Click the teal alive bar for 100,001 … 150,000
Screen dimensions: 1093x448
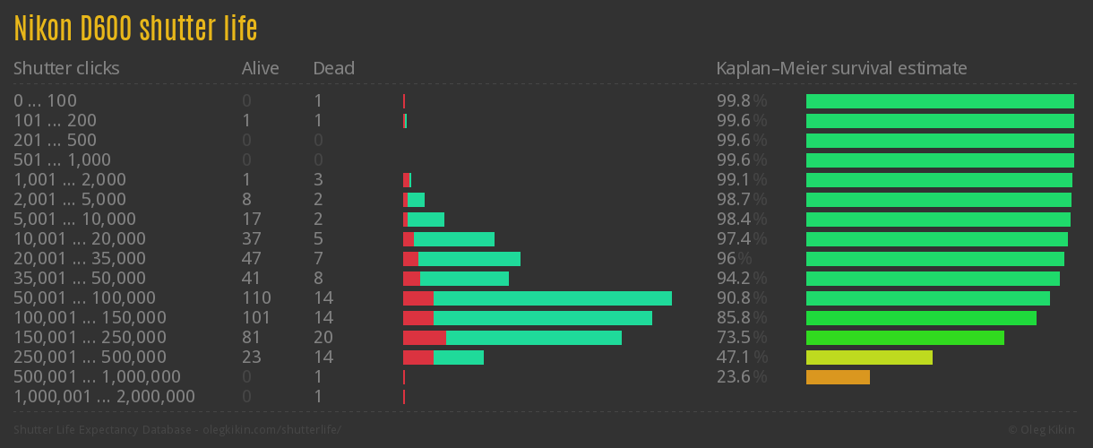pos(542,318)
